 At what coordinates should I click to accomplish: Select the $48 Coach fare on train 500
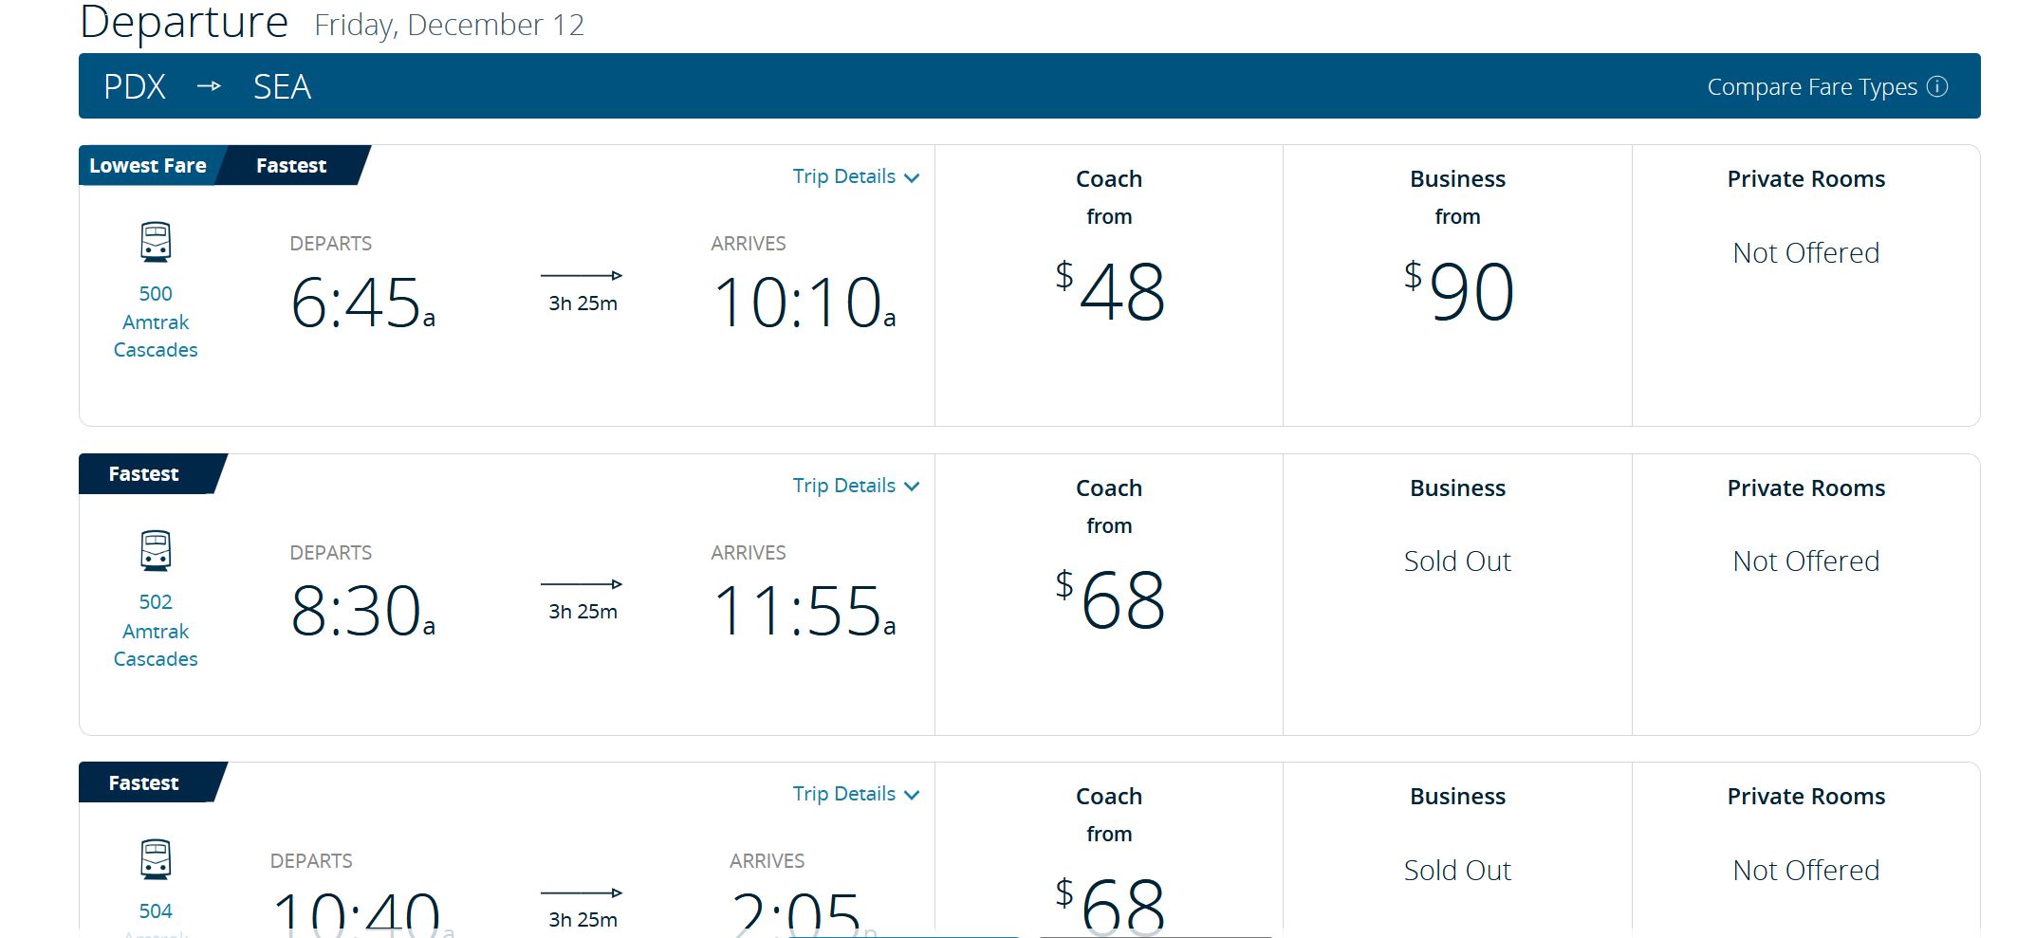[x=1109, y=291]
